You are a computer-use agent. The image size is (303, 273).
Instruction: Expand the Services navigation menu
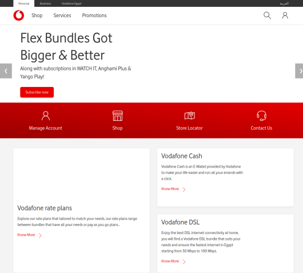tap(62, 15)
